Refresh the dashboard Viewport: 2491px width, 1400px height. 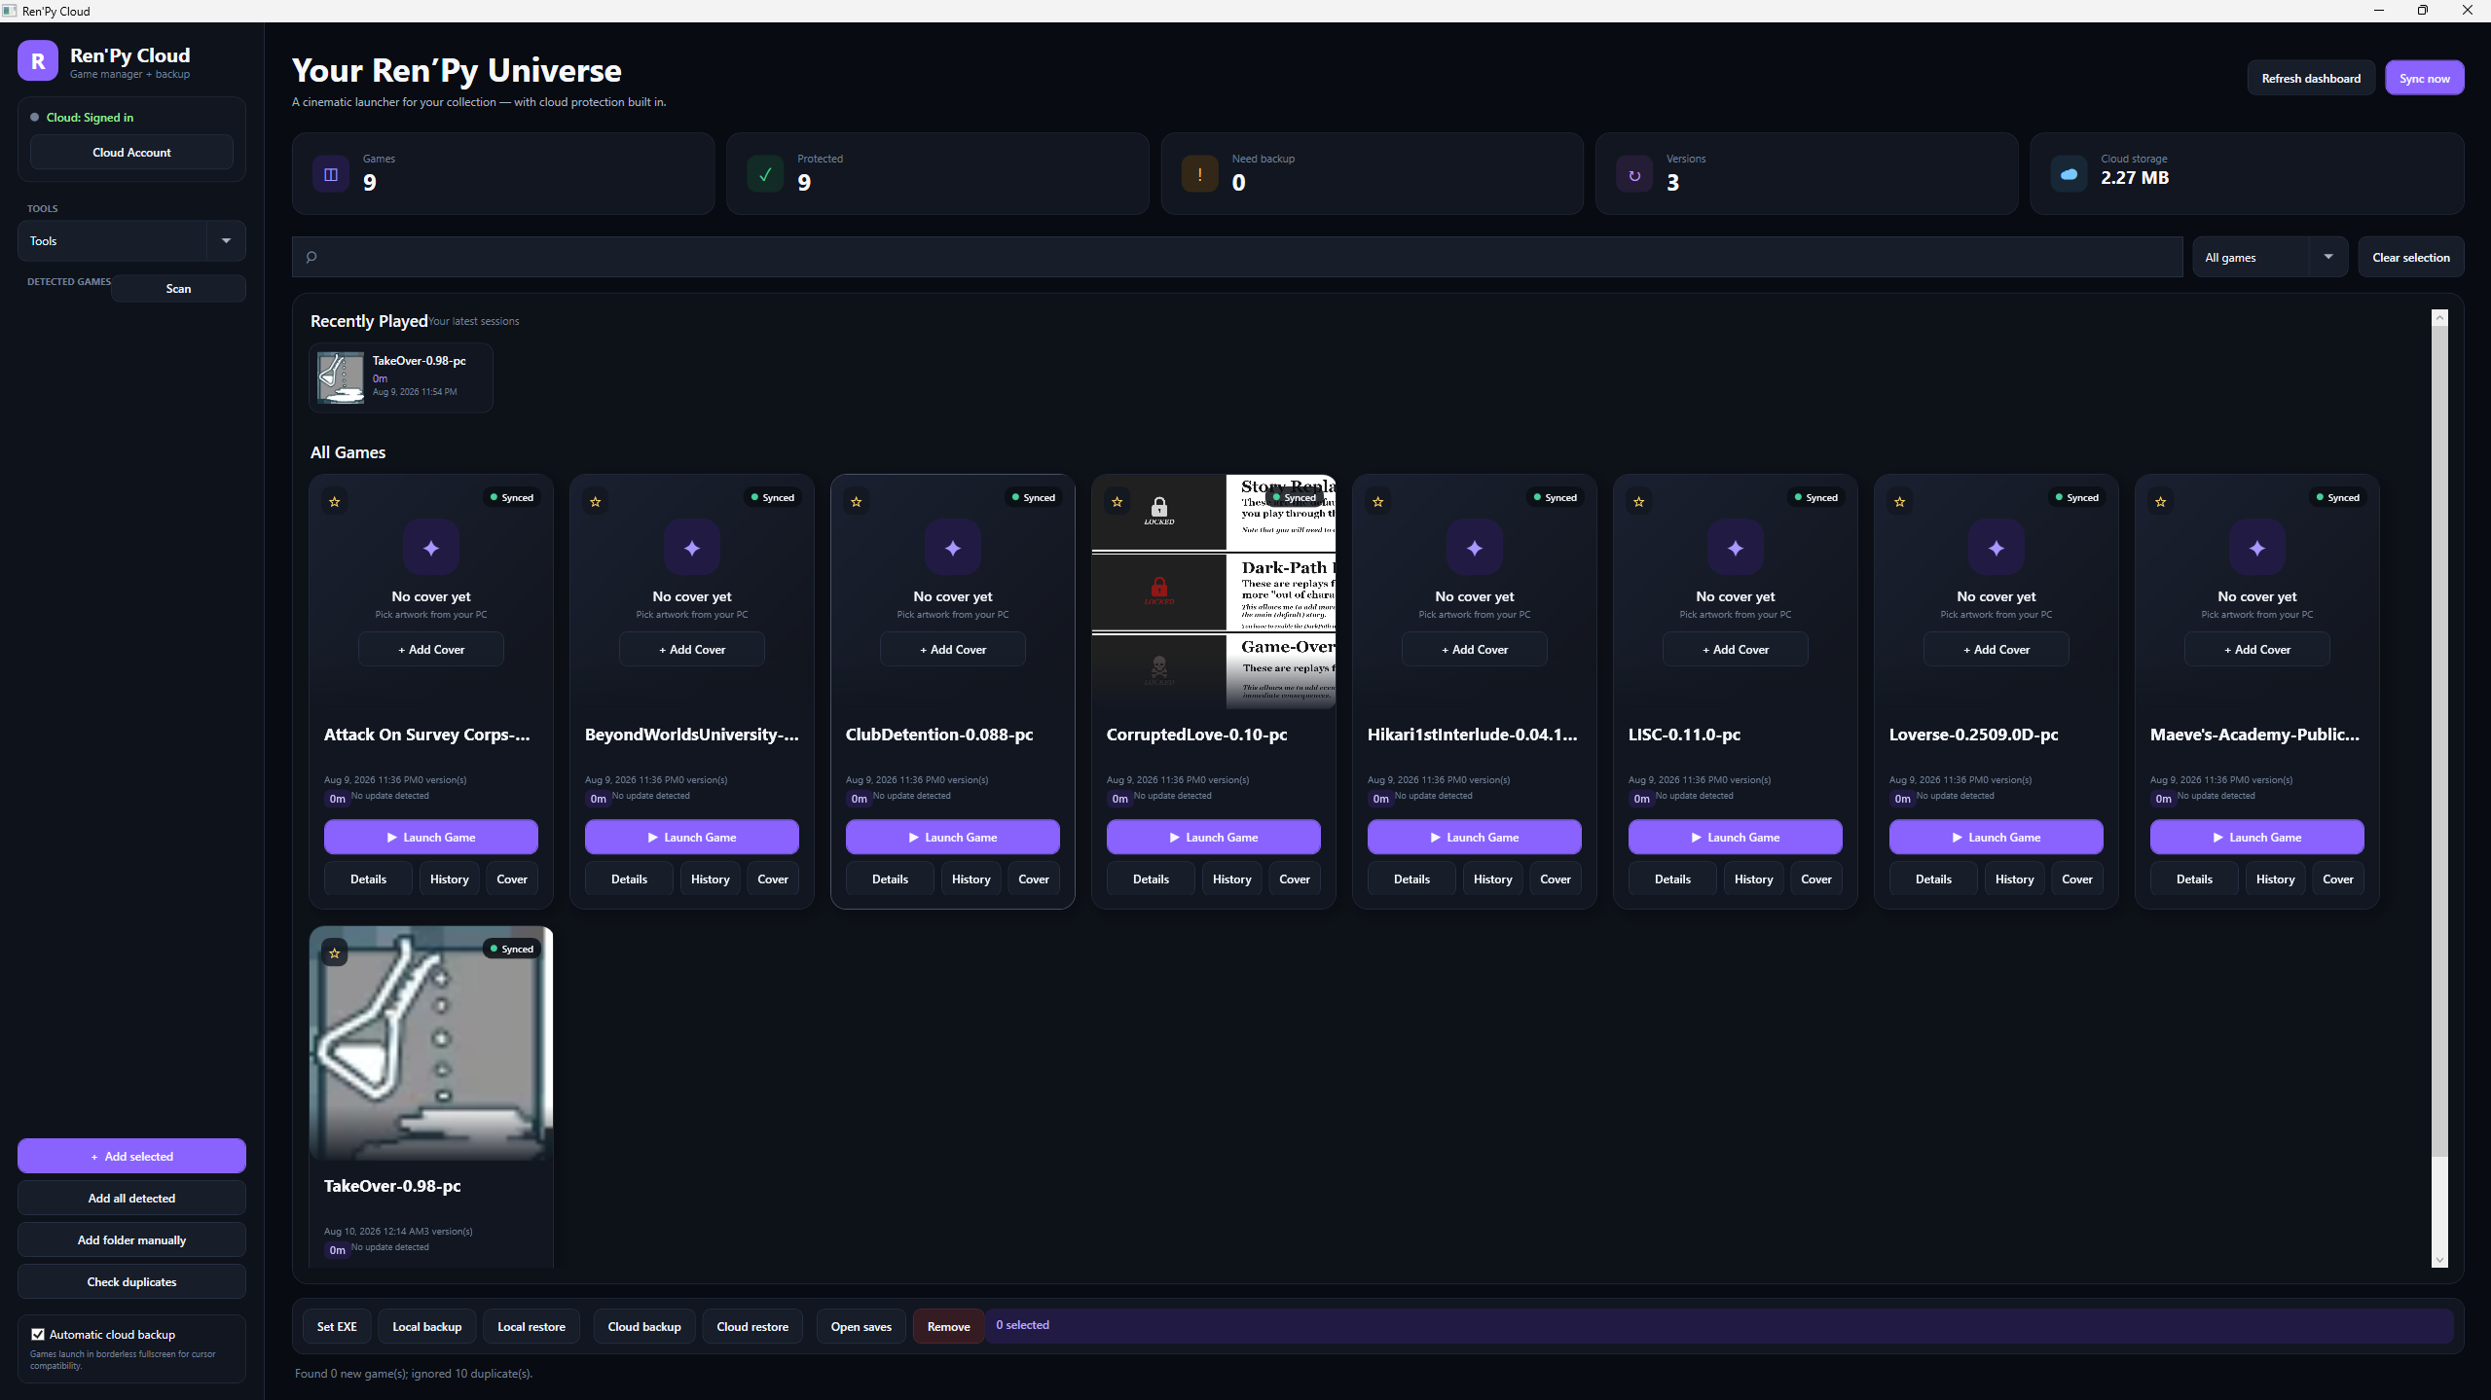point(2311,79)
